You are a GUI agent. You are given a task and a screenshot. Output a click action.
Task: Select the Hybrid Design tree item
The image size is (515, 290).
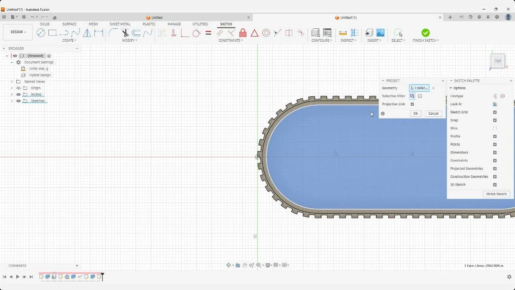click(x=40, y=75)
